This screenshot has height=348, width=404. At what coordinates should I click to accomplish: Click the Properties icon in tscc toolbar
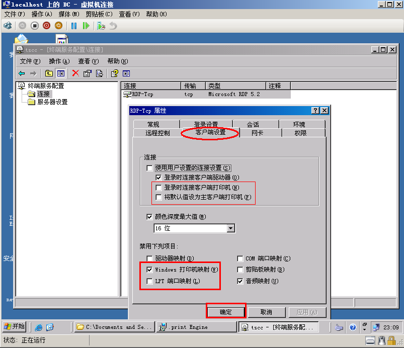point(88,73)
